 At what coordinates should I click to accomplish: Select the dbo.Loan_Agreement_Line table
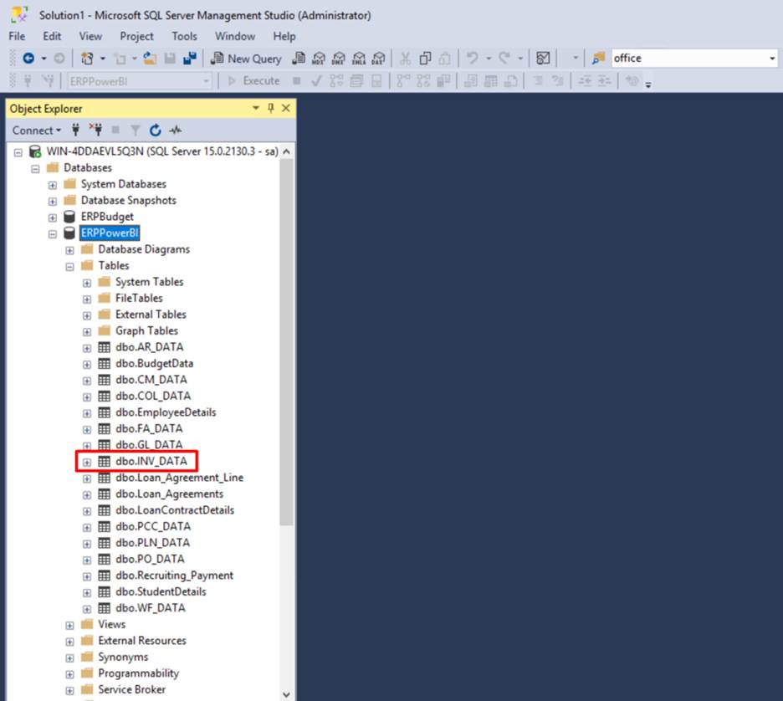179,478
